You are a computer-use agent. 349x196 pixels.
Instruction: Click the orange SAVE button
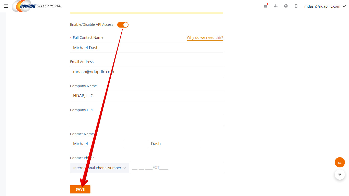click(80, 189)
